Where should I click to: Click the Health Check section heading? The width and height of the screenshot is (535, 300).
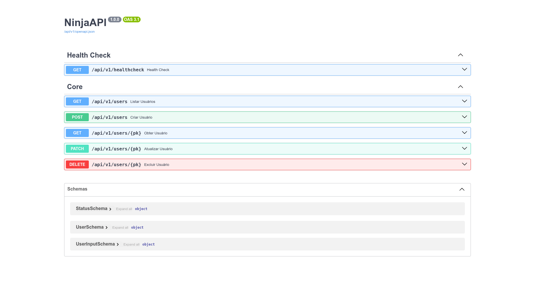[89, 55]
